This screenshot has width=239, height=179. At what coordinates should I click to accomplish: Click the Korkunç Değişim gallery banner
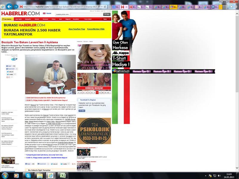[94, 82]
